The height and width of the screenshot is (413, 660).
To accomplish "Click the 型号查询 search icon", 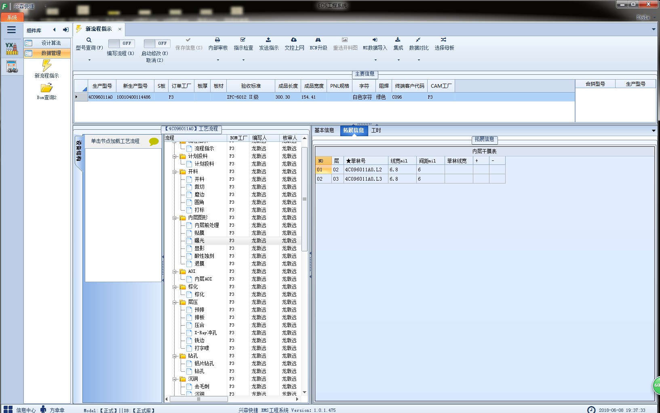I will click(x=89, y=40).
